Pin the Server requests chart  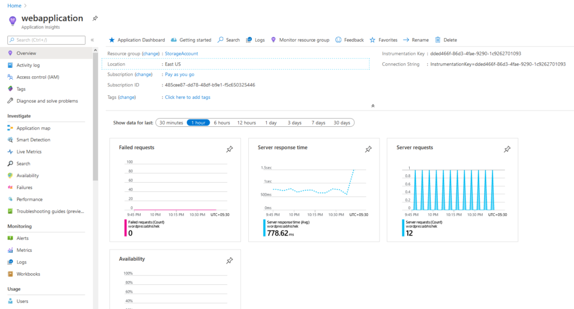coord(507,149)
